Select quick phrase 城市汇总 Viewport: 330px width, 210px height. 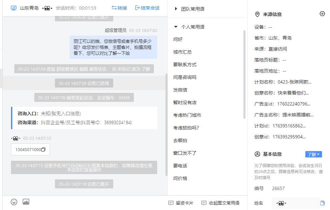182,52
